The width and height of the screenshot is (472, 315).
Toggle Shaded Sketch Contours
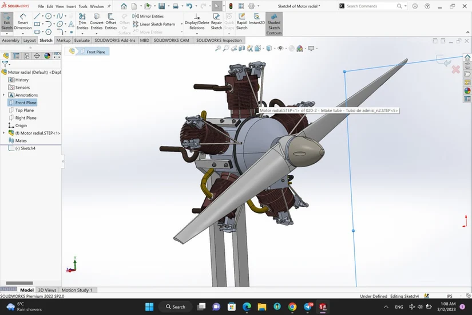[274, 22]
